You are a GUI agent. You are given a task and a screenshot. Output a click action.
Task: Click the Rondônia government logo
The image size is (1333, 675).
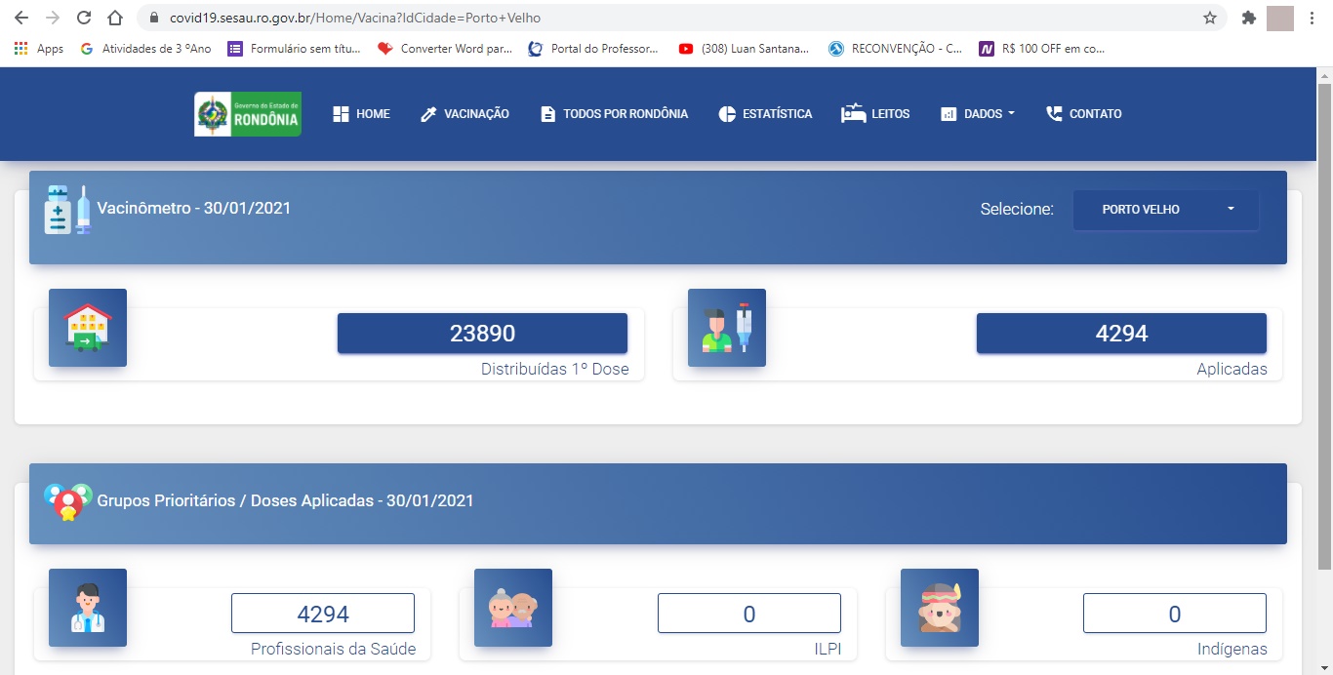248,114
